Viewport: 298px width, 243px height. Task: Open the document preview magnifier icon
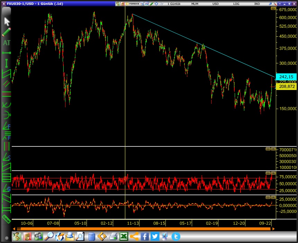[80, 236]
